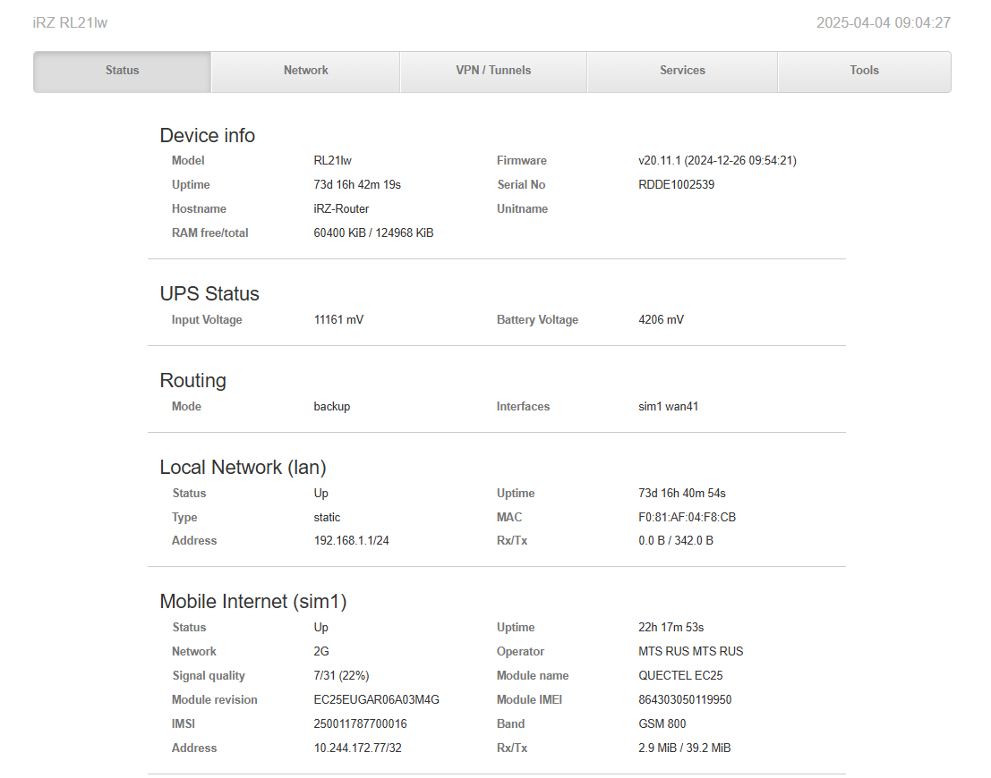Switch to the Network tab
Screen dimensions: 991x778
point(305,71)
